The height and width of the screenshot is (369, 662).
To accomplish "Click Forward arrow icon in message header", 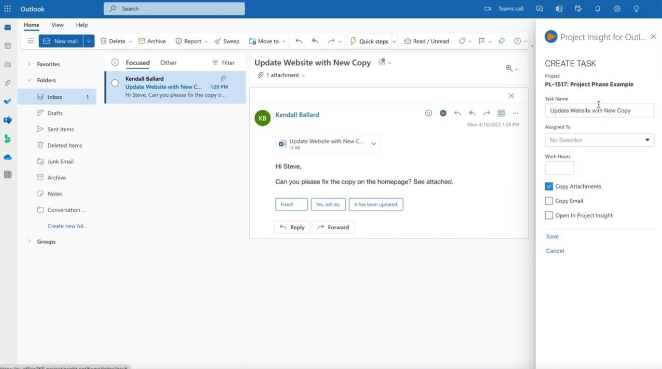I will click(486, 113).
